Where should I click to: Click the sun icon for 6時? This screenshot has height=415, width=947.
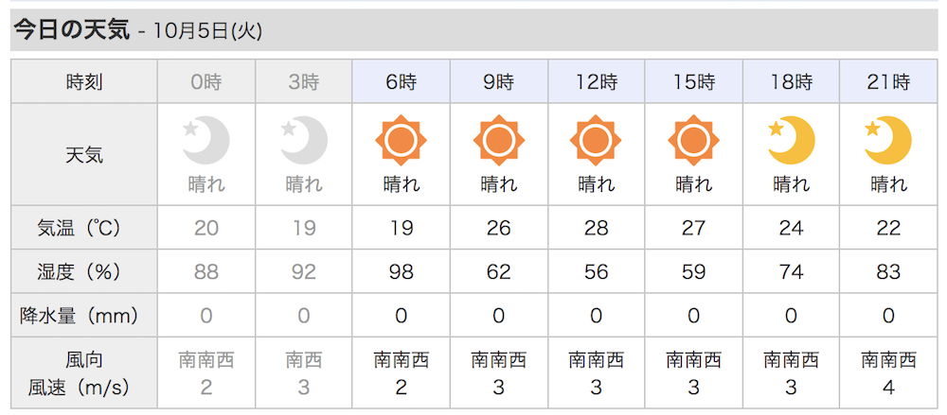point(401,141)
